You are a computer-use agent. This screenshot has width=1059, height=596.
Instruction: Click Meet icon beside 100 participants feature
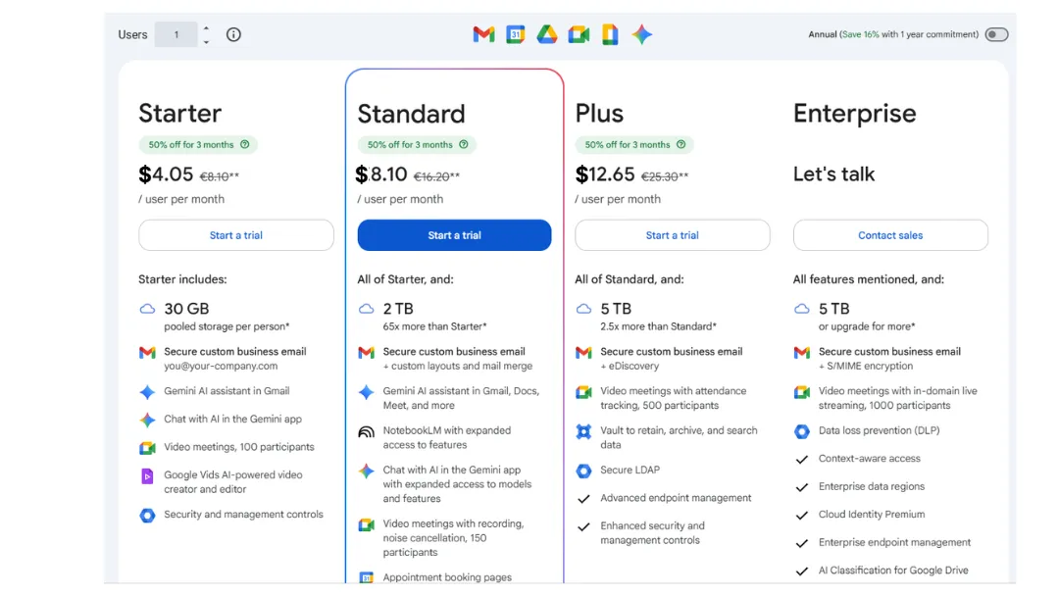click(147, 448)
